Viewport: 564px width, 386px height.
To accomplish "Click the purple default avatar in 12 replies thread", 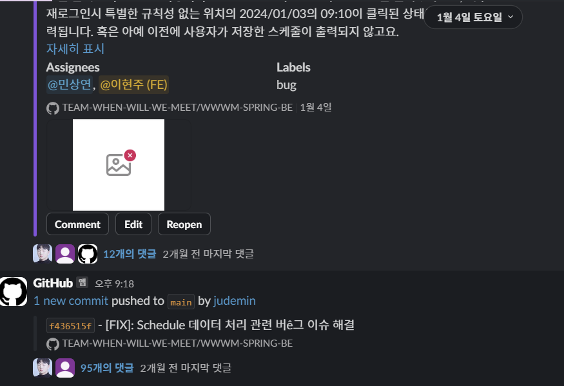I will coord(65,254).
